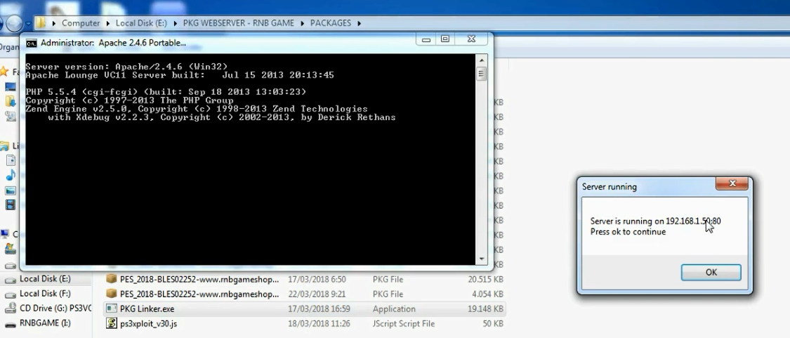Click the PKG Linker.exe application icon
Image resolution: width=790 pixels, height=338 pixels.
click(x=112, y=308)
